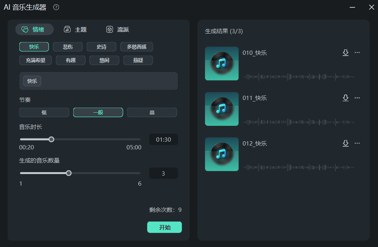The width and height of the screenshot is (378, 247).
Task: Download the 011_快乐 track
Action: pyautogui.click(x=345, y=98)
